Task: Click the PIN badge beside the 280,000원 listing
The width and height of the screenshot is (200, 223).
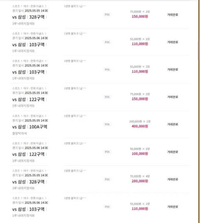Action: (x=107, y=179)
